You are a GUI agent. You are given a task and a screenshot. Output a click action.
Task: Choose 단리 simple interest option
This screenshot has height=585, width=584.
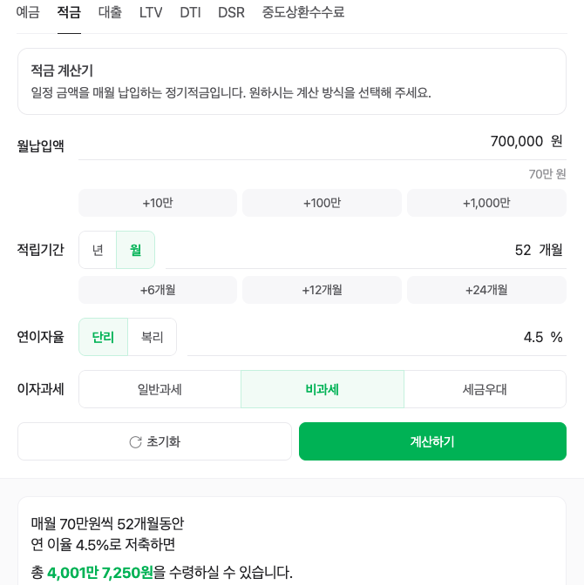pos(103,337)
